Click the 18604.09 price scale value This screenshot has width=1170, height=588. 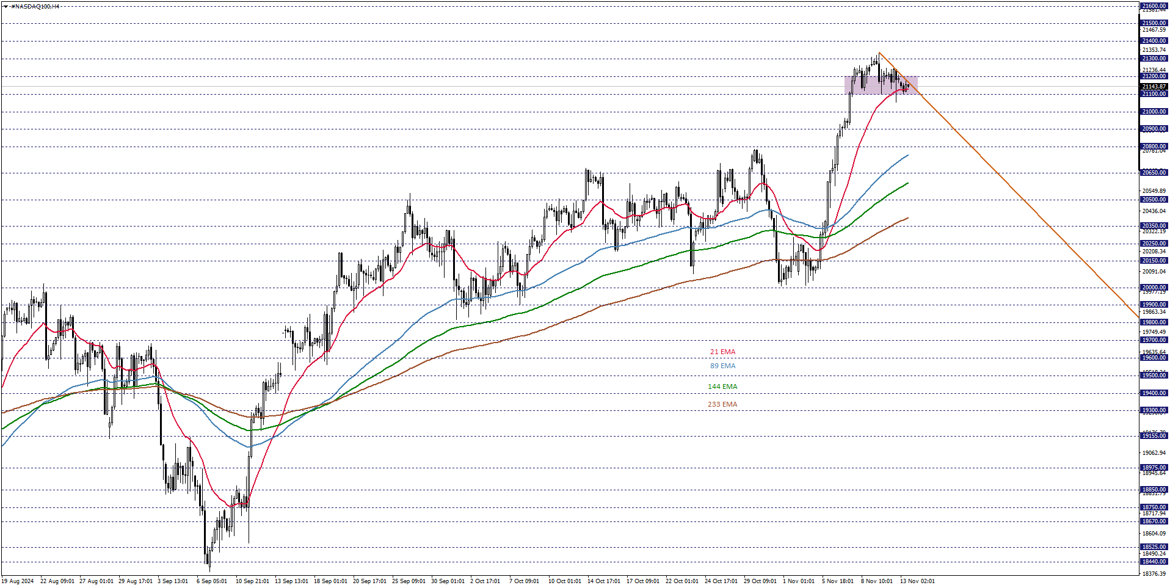(1154, 534)
